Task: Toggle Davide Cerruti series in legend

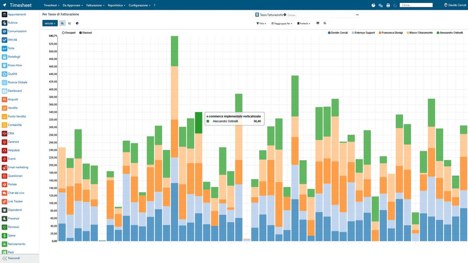Action: pyautogui.click(x=338, y=33)
